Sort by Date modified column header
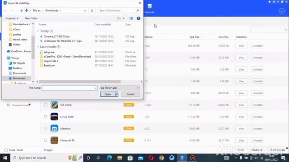Screen dimensions: 289x162 (x=103, y=24)
